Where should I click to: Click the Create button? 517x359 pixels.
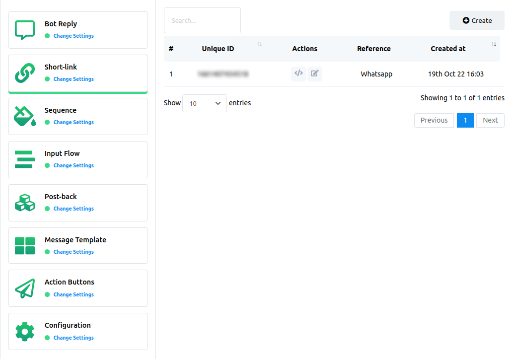coord(477,20)
